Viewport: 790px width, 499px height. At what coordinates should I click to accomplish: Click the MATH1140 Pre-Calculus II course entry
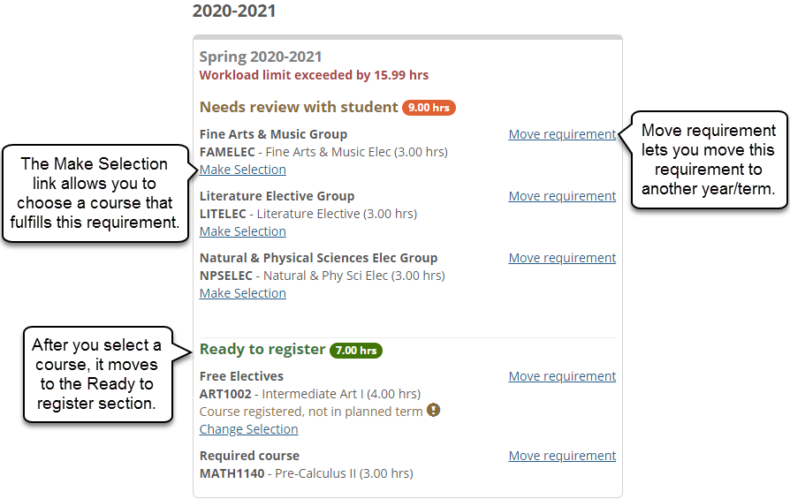coord(306,473)
